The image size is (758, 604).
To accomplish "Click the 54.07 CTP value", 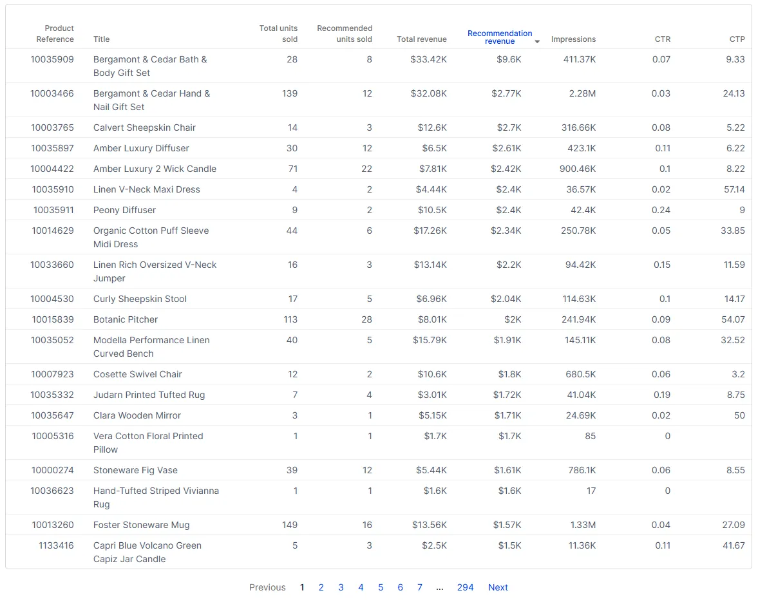I will coord(733,319).
